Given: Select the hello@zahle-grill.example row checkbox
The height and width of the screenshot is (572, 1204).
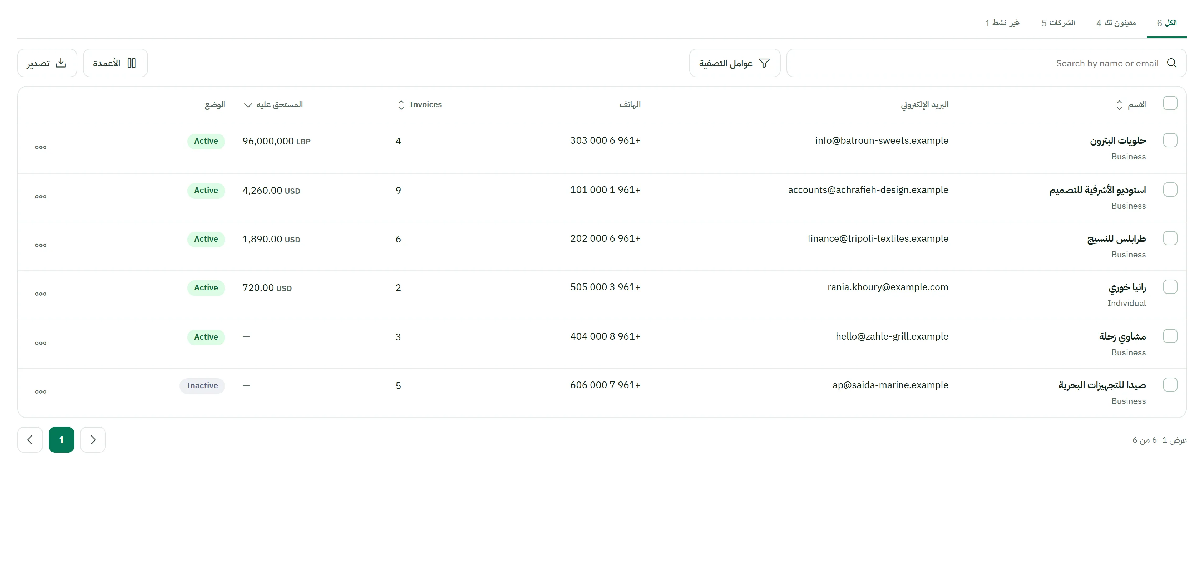Looking at the screenshot, I should point(1170,336).
